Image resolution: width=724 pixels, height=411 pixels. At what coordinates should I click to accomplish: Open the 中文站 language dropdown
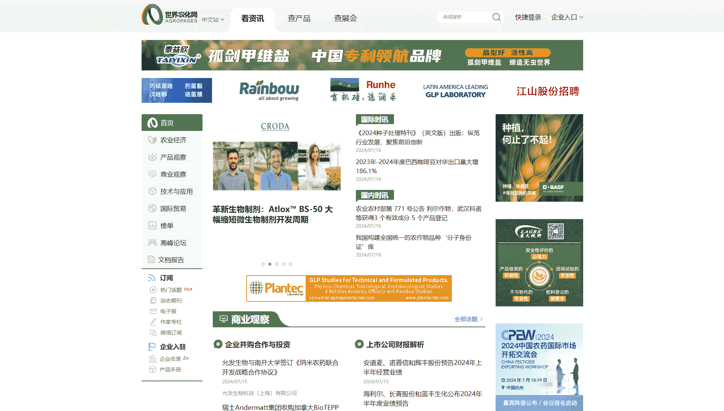(x=213, y=19)
